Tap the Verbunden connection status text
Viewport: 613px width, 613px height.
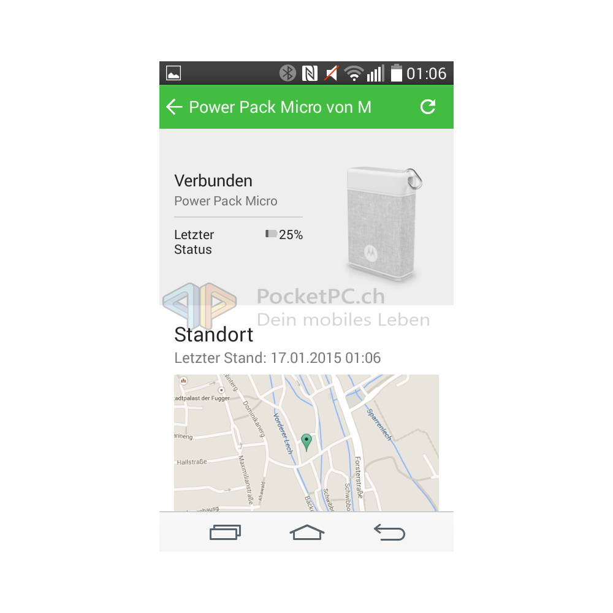click(x=213, y=181)
